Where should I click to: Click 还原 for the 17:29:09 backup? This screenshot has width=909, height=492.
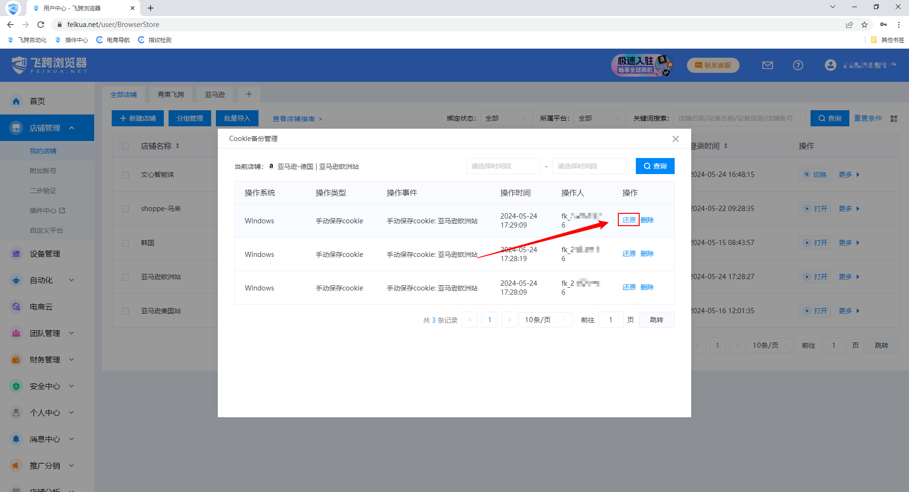(x=629, y=220)
